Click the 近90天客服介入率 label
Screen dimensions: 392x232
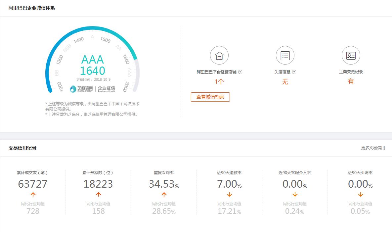(x=295, y=172)
